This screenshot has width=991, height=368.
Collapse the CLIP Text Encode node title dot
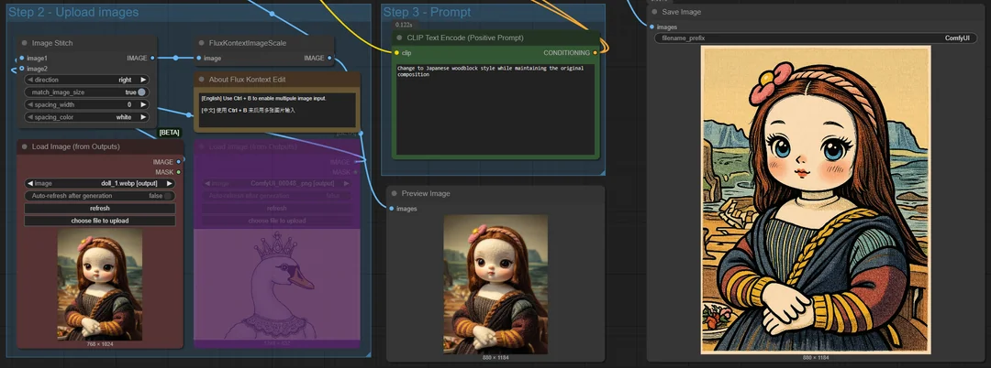[x=399, y=38]
